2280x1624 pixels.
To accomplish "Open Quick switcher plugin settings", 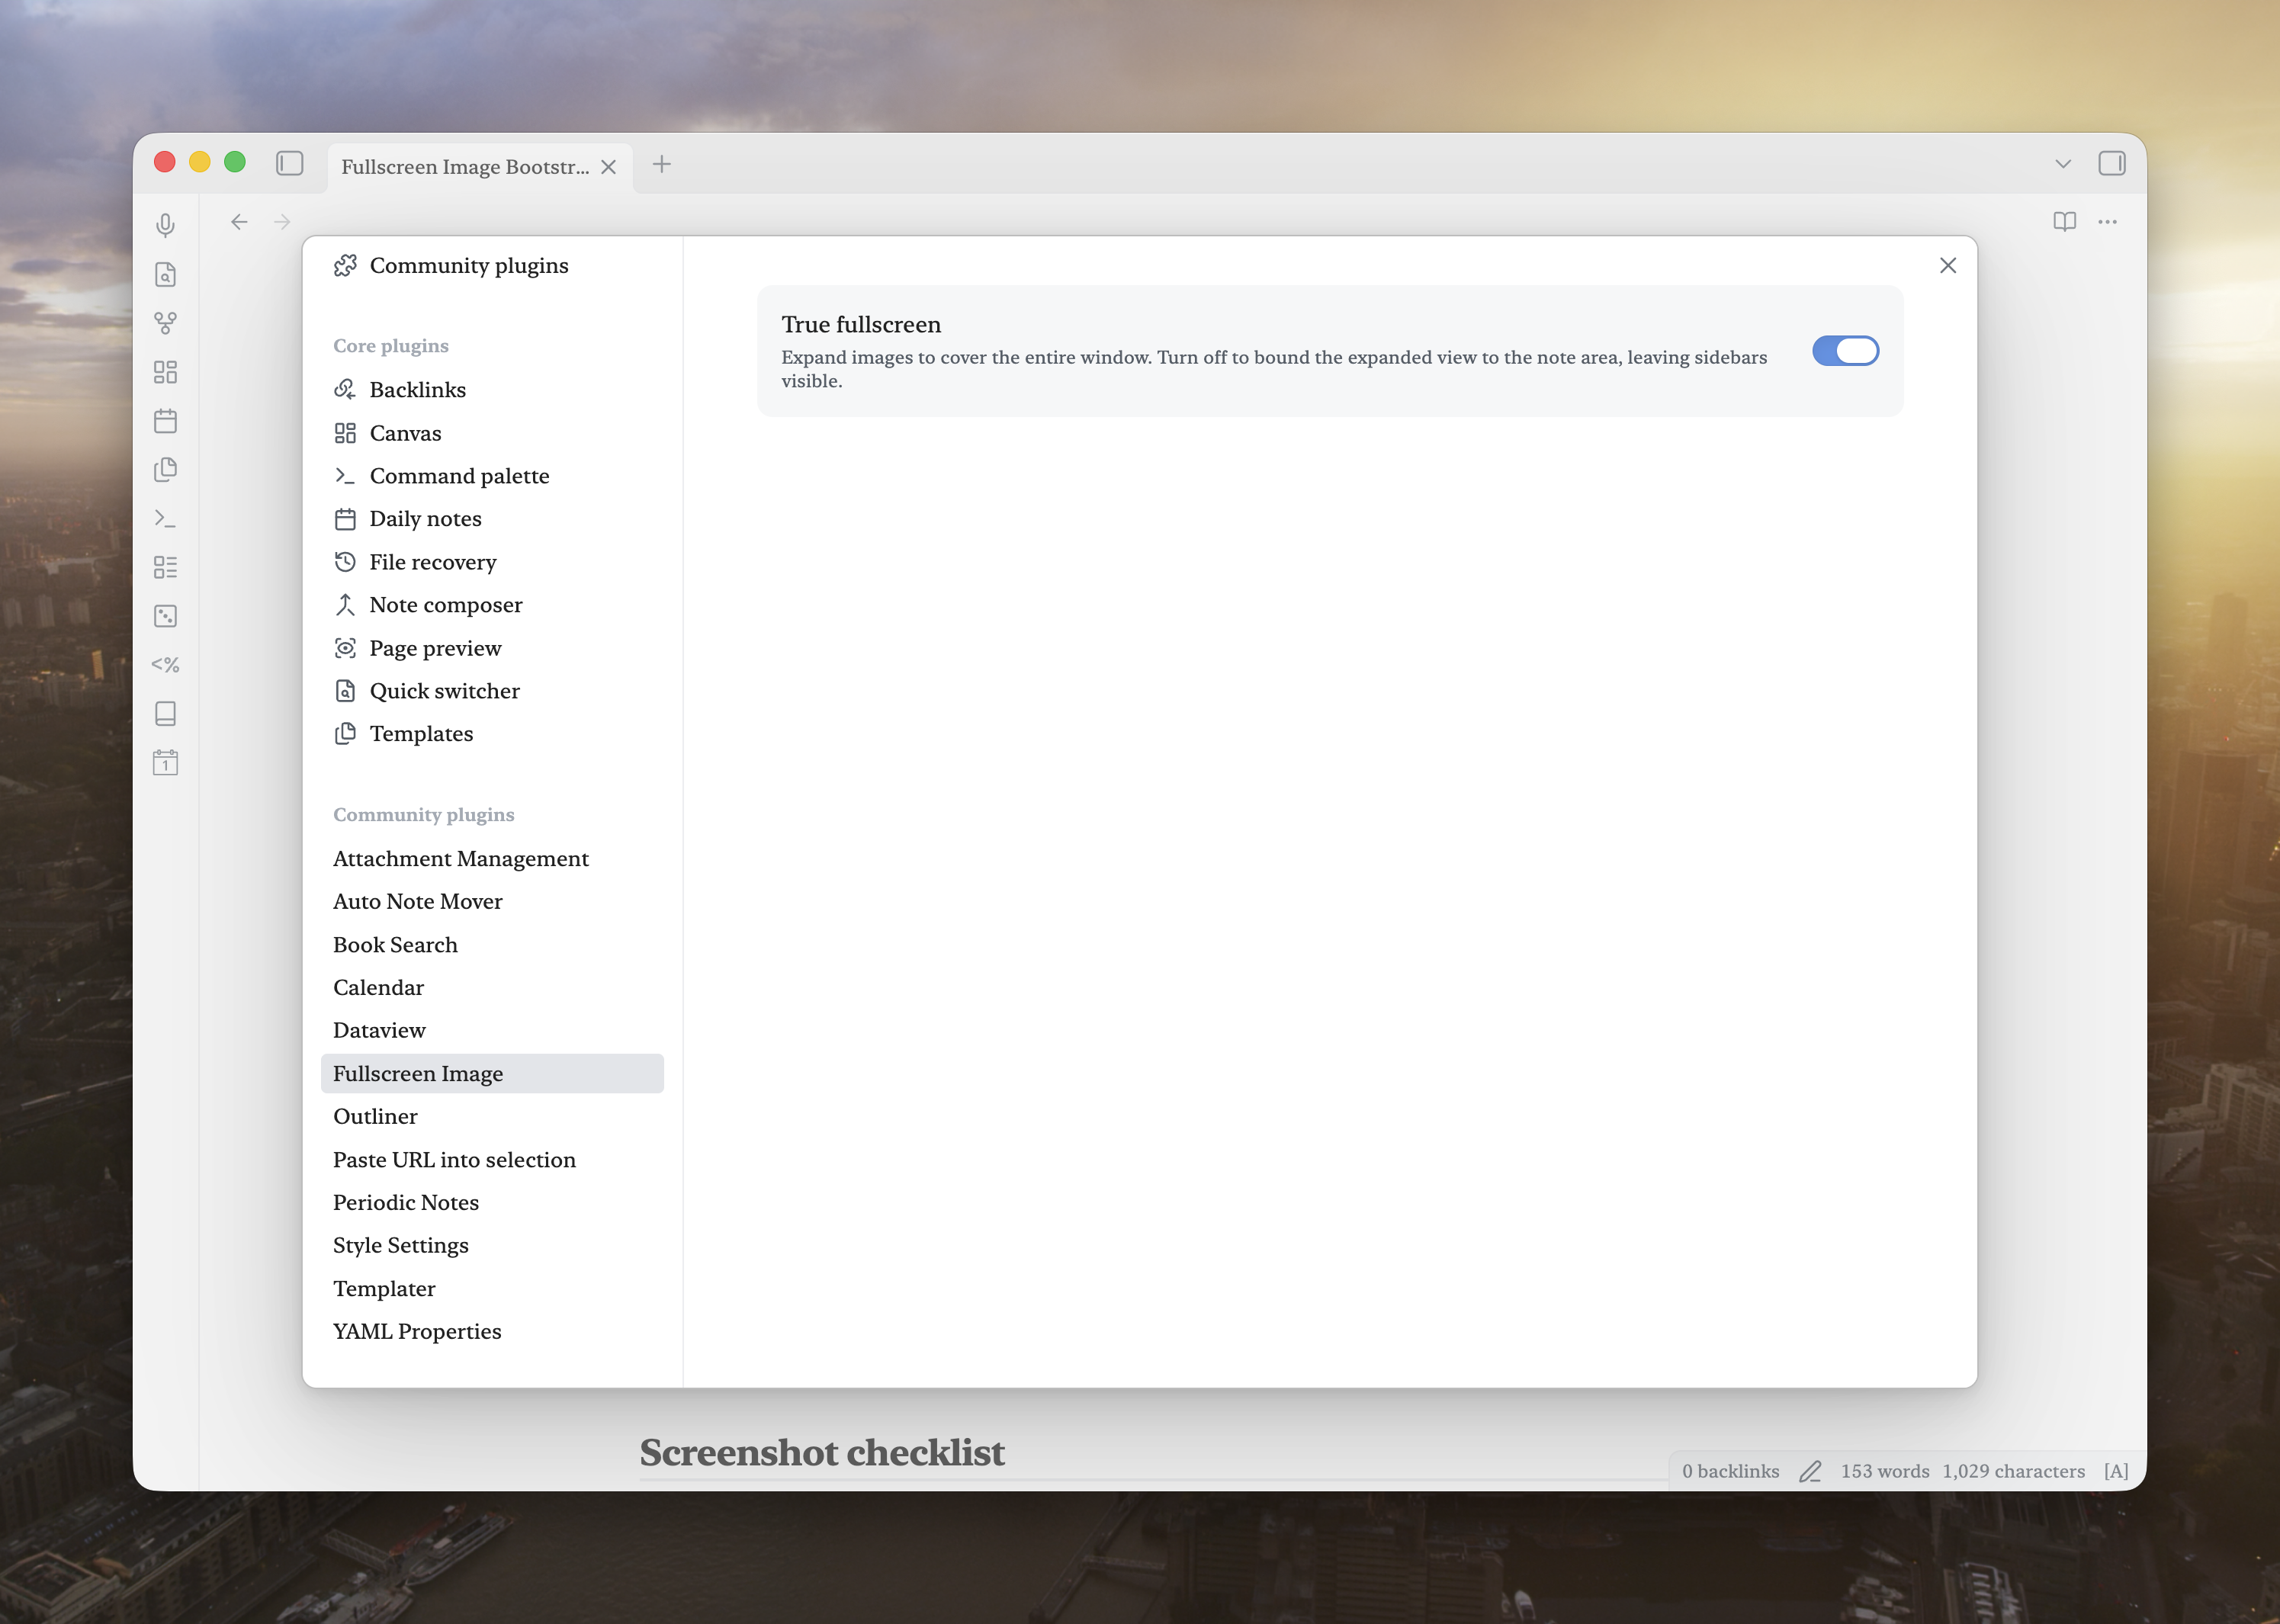I will pyautogui.click(x=492, y=691).
